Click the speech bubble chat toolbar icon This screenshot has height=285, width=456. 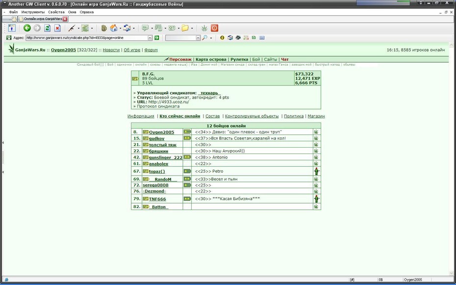tap(145, 28)
